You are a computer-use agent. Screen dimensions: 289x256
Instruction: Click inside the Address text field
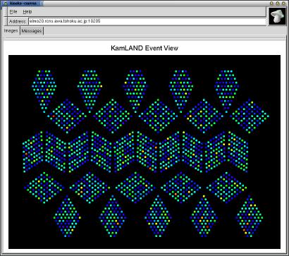(147, 21)
